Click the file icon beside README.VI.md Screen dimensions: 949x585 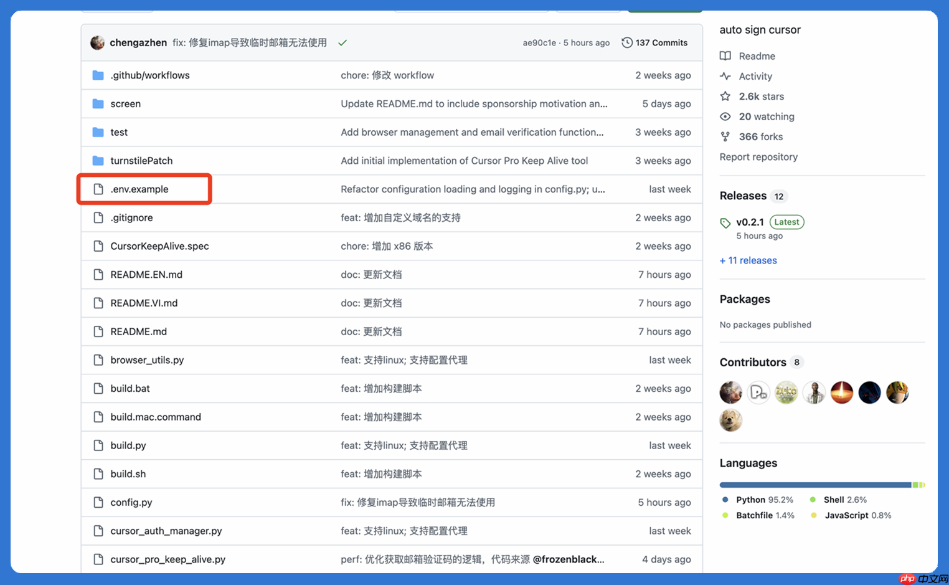98,303
